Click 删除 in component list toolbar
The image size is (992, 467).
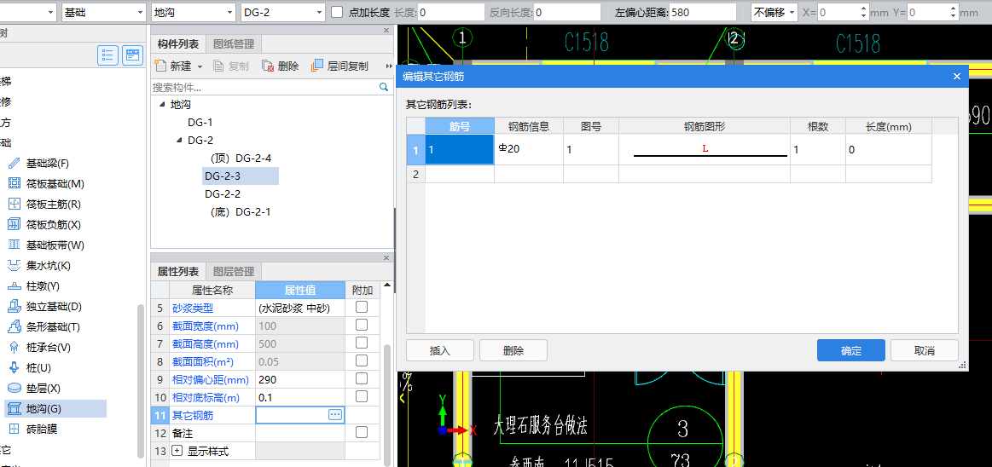point(281,66)
